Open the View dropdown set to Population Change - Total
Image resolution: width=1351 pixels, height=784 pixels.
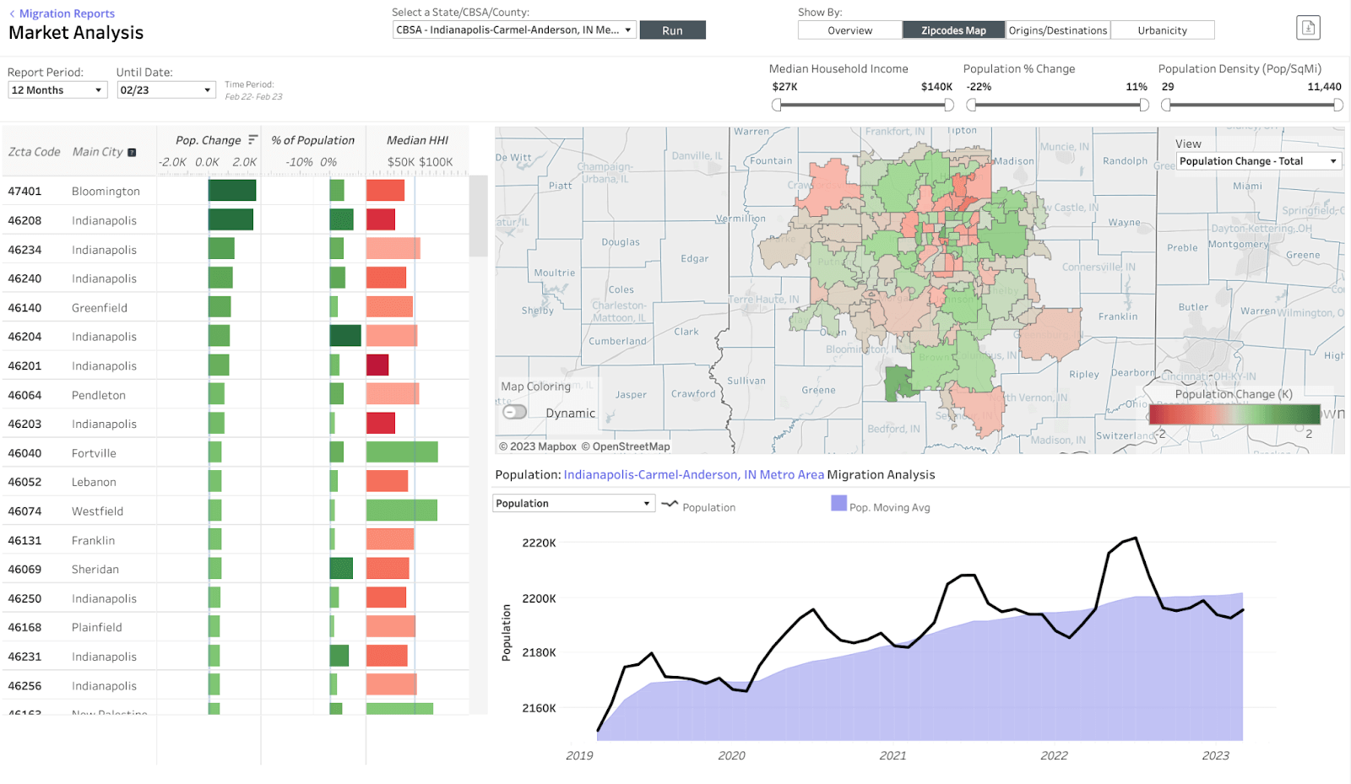coord(1256,160)
